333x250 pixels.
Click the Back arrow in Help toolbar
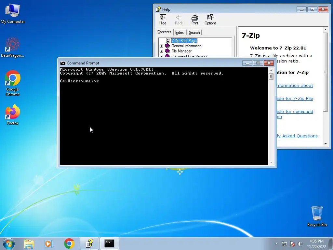179,20
